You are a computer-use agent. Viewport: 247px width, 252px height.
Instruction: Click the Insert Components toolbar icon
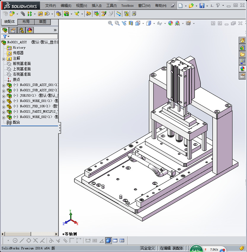pyautogui.click(x=12, y=14)
